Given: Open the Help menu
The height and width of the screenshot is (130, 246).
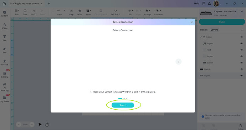Looking at the screenshot, I should [196, 4].
